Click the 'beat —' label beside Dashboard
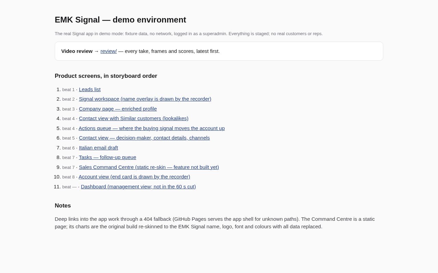The height and width of the screenshot is (273, 438). tap(69, 187)
